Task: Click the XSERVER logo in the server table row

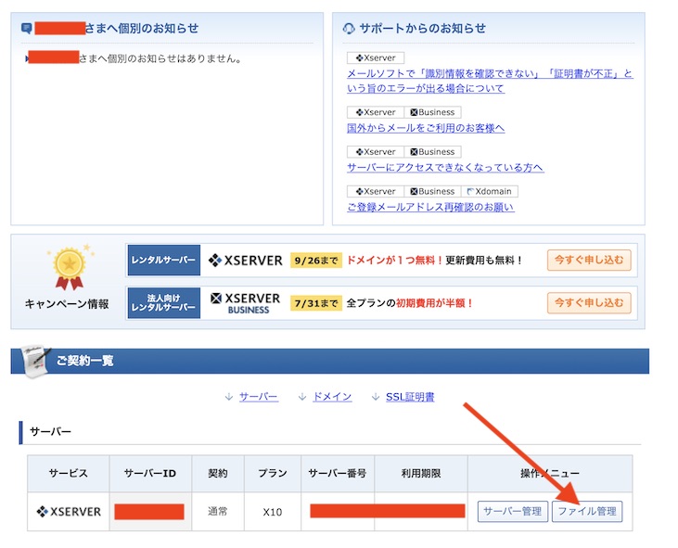Action: pyautogui.click(x=69, y=512)
